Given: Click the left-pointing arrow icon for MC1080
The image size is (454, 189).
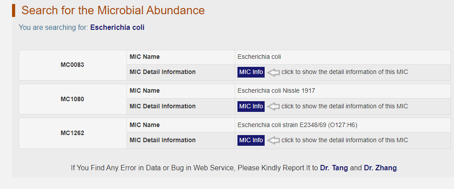Looking at the screenshot, I should click(x=273, y=107).
